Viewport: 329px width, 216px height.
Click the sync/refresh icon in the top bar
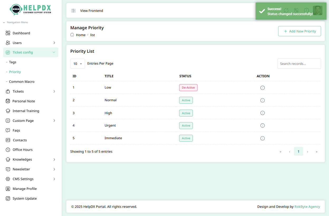click(286, 10)
